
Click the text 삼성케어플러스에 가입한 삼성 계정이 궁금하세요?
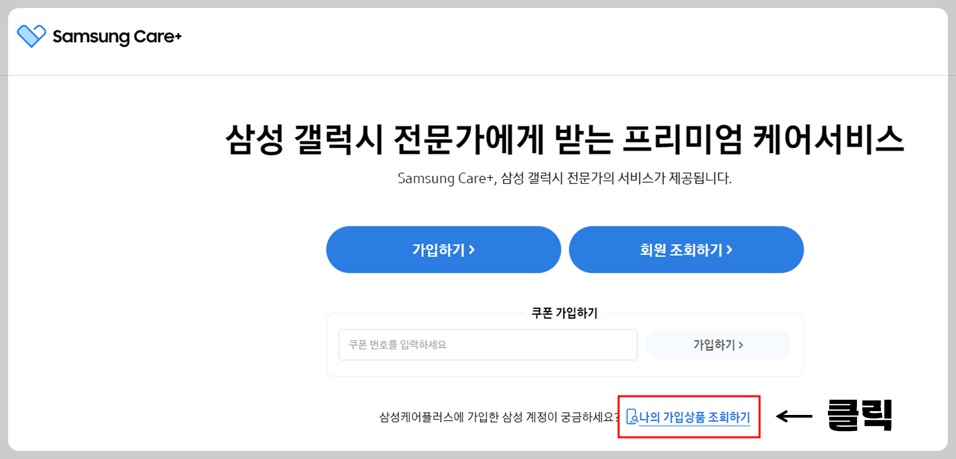coord(499,417)
